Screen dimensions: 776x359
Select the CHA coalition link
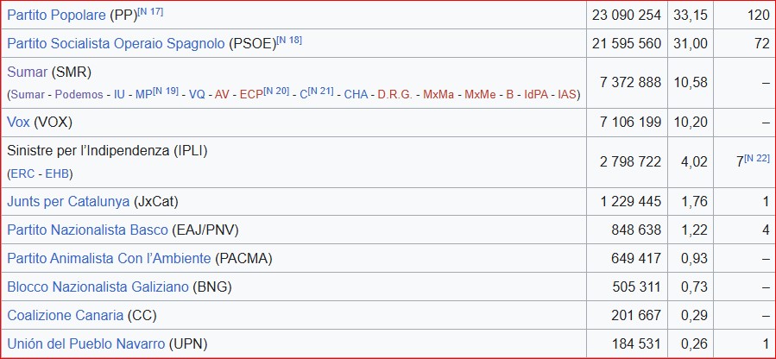click(x=356, y=94)
